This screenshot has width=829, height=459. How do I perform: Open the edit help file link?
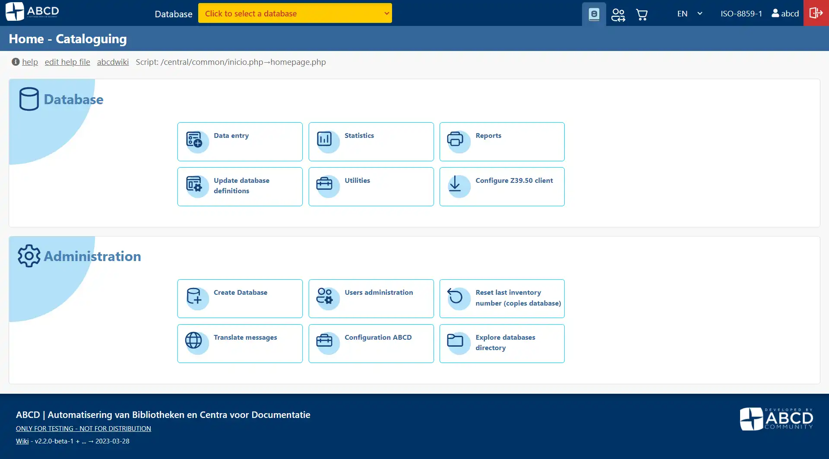[x=67, y=62]
